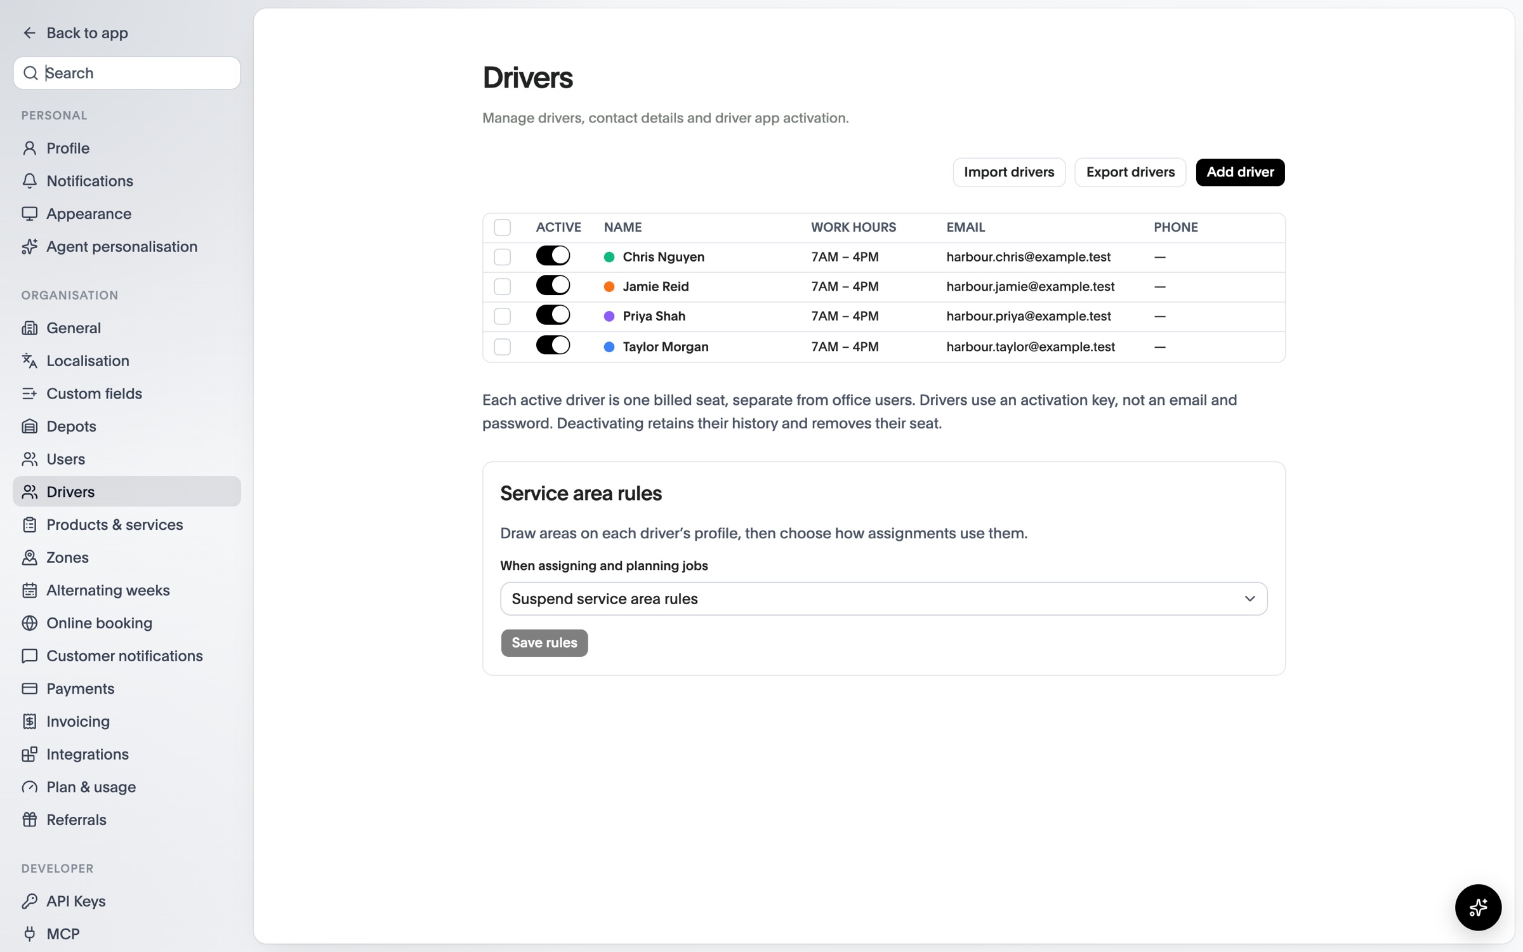Click the Save rules button

click(544, 642)
